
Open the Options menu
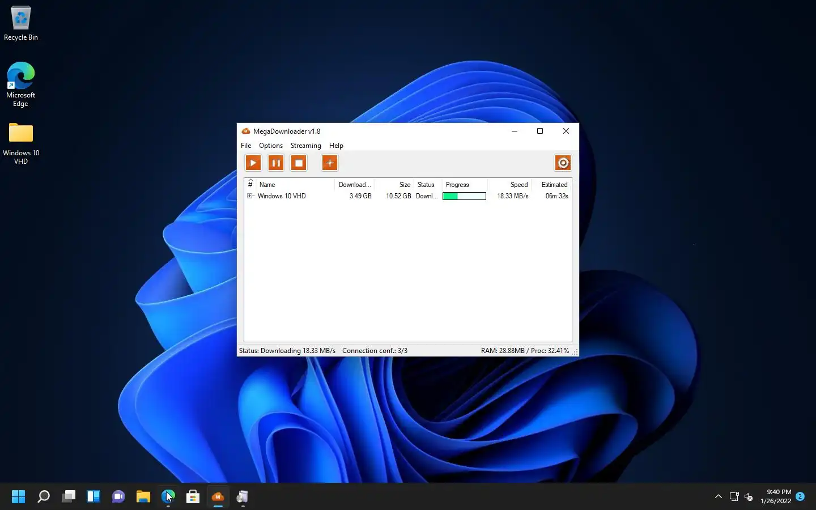(x=271, y=146)
